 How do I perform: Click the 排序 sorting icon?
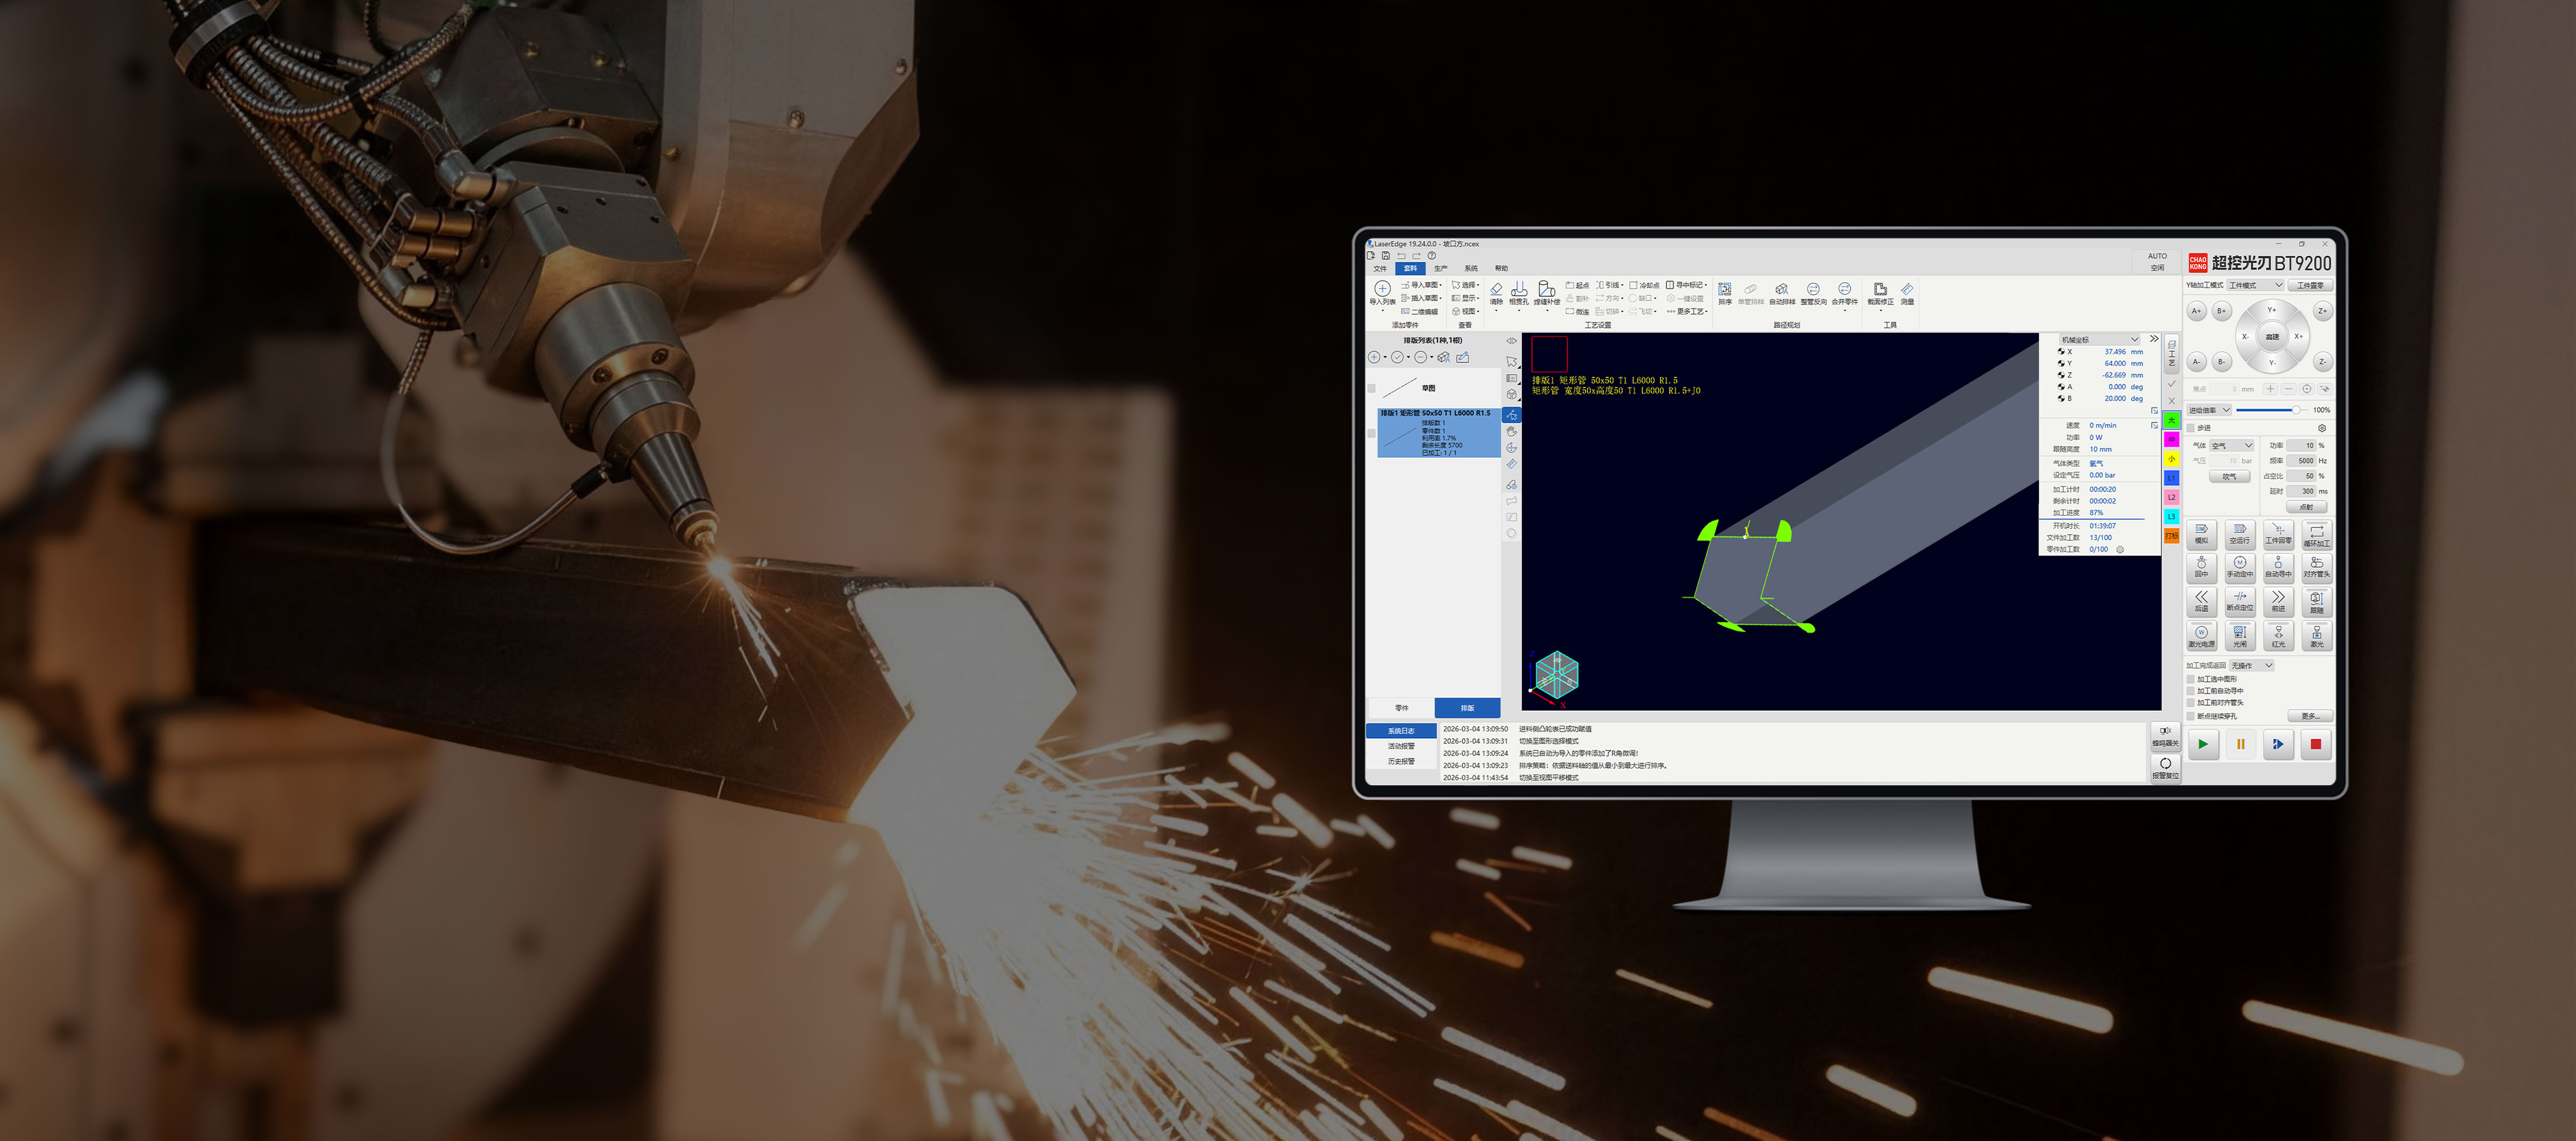pyautogui.click(x=1725, y=290)
